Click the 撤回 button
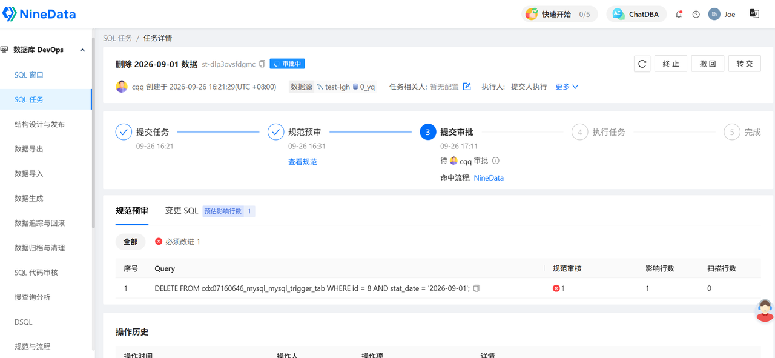775x358 pixels. click(x=708, y=64)
